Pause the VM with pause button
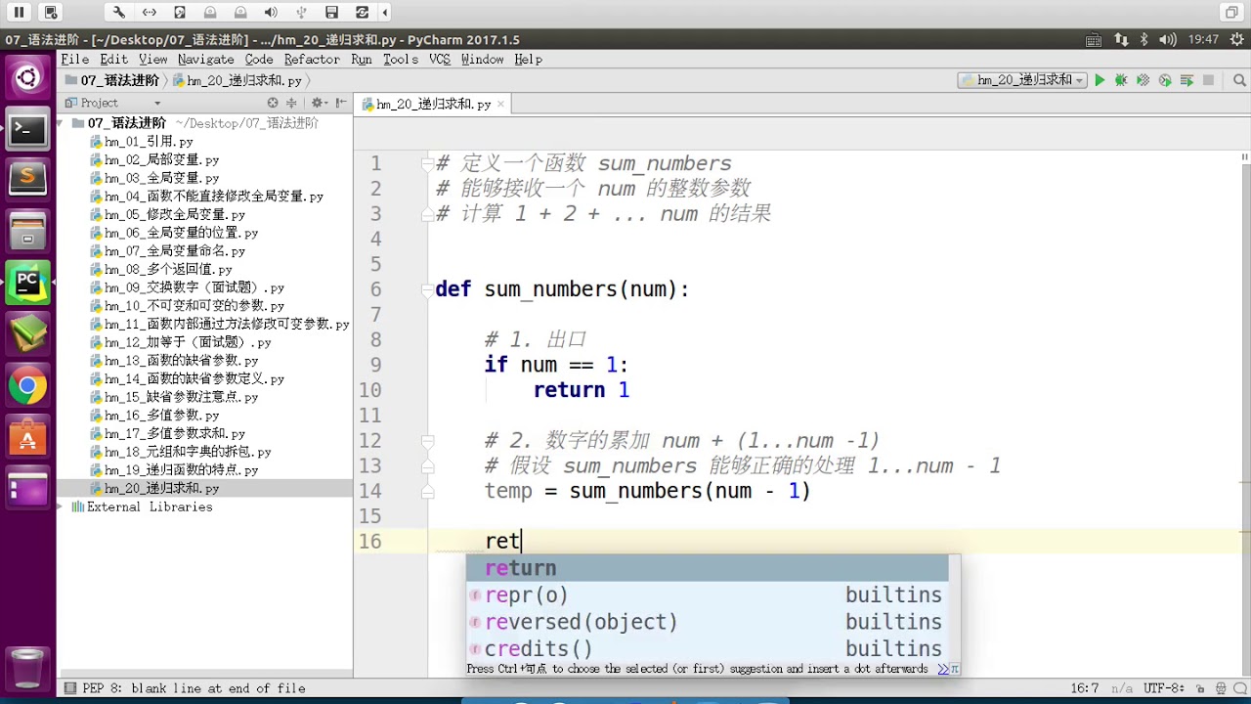This screenshot has width=1251, height=704. point(19,13)
